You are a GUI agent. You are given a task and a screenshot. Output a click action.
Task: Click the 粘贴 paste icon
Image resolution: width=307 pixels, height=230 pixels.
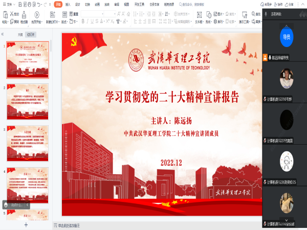coord(5,15)
